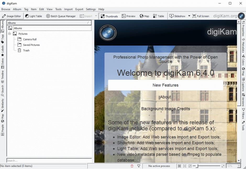The height and width of the screenshot is (169, 246).
Task: Open the Export menu
Action: tap(79, 9)
